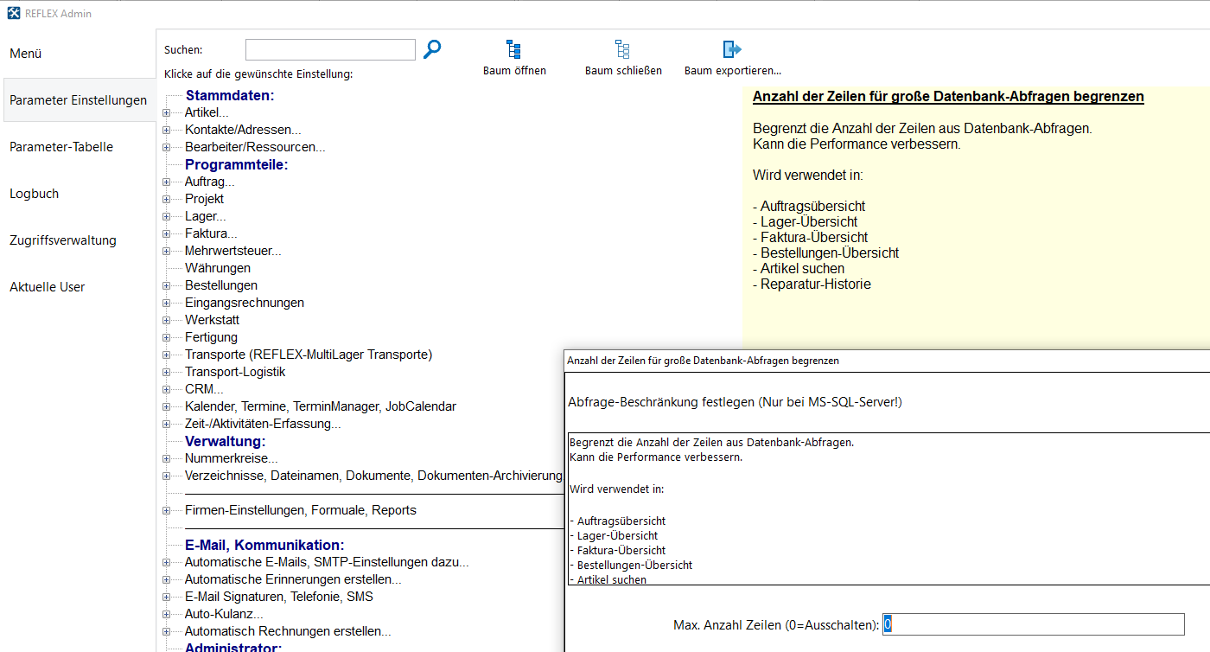Viewport: 1210px width, 652px height.
Task: Expand the Auto-Kulanz... node
Action: (166, 614)
